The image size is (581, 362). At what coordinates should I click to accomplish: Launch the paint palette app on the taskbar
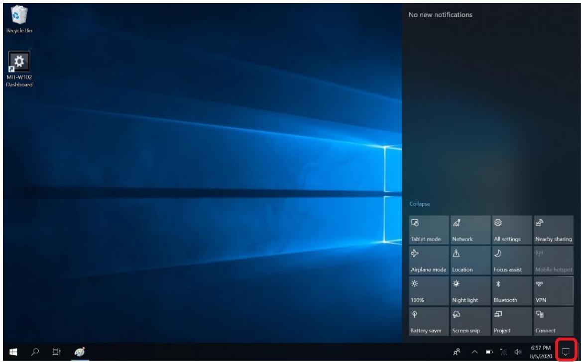pyautogui.click(x=80, y=352)
